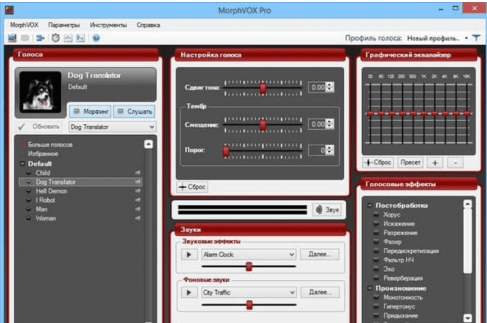Screen dimensions: 487x323
Task: Click the Dog Translator husky thumbnail
Action: [40, 92]
